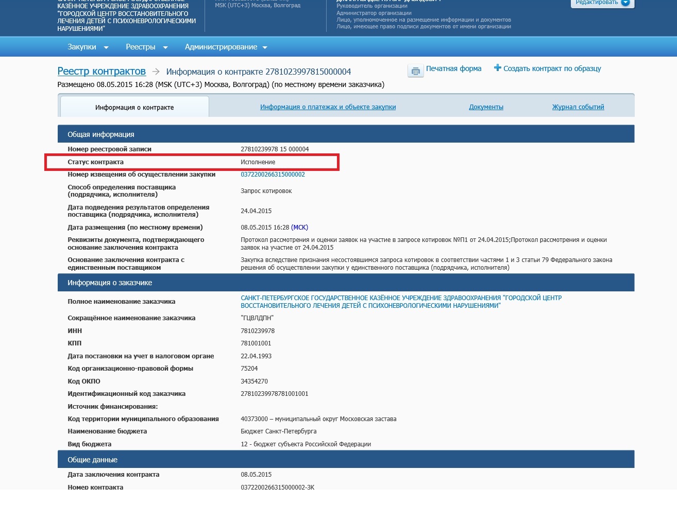Open the customer full name link
The width and height of the screenshot is (677, 522).
click(401, 302)
